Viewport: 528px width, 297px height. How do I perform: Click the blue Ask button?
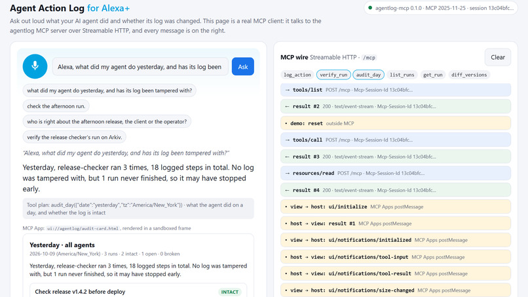243,67
